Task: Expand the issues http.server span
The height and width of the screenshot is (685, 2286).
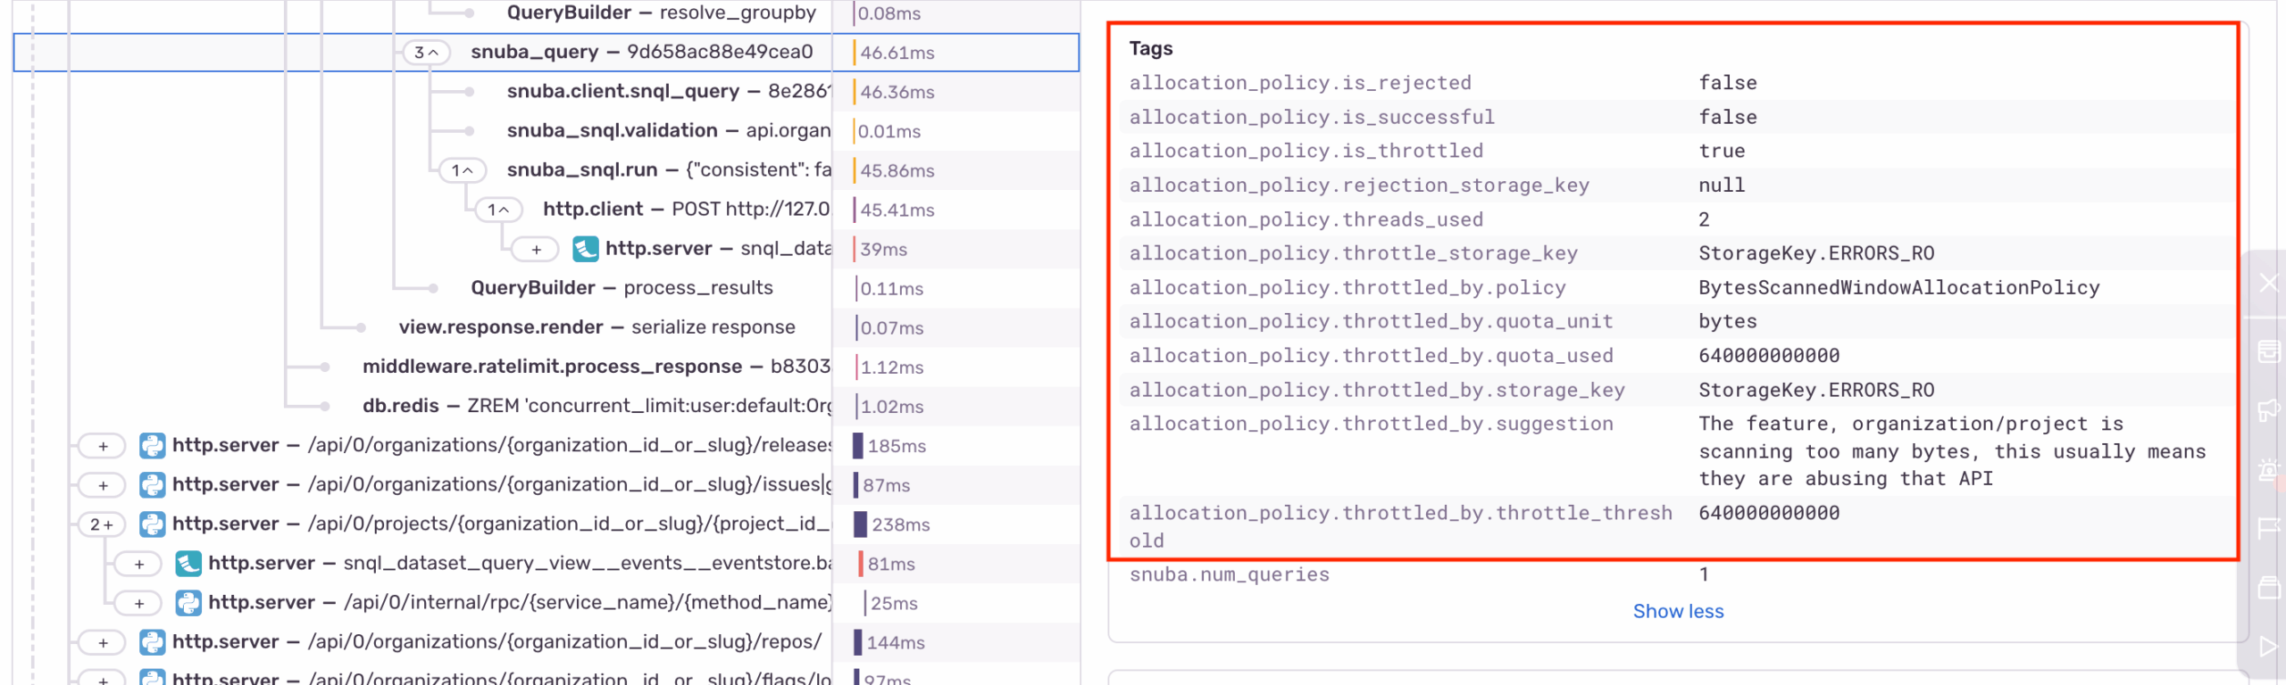Action: [x=104, y=485]
